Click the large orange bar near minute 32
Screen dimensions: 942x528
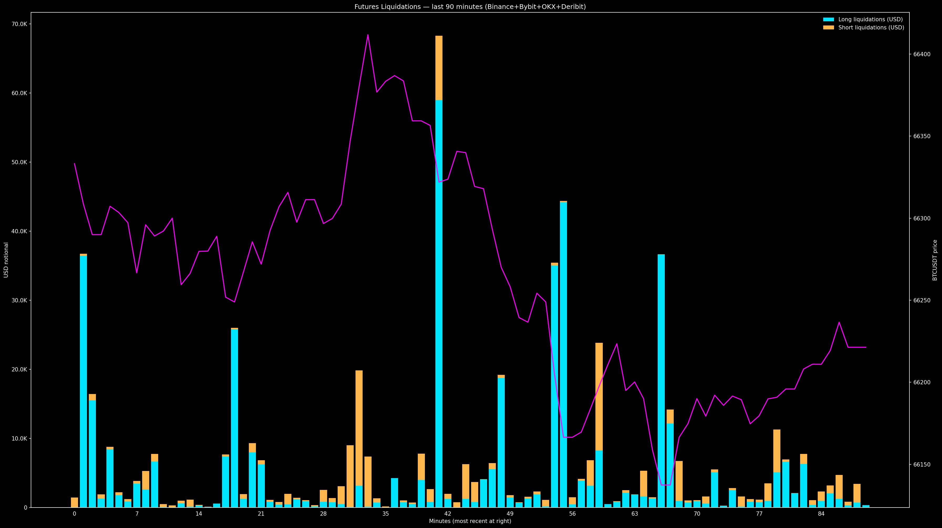(x=359, y=428)
